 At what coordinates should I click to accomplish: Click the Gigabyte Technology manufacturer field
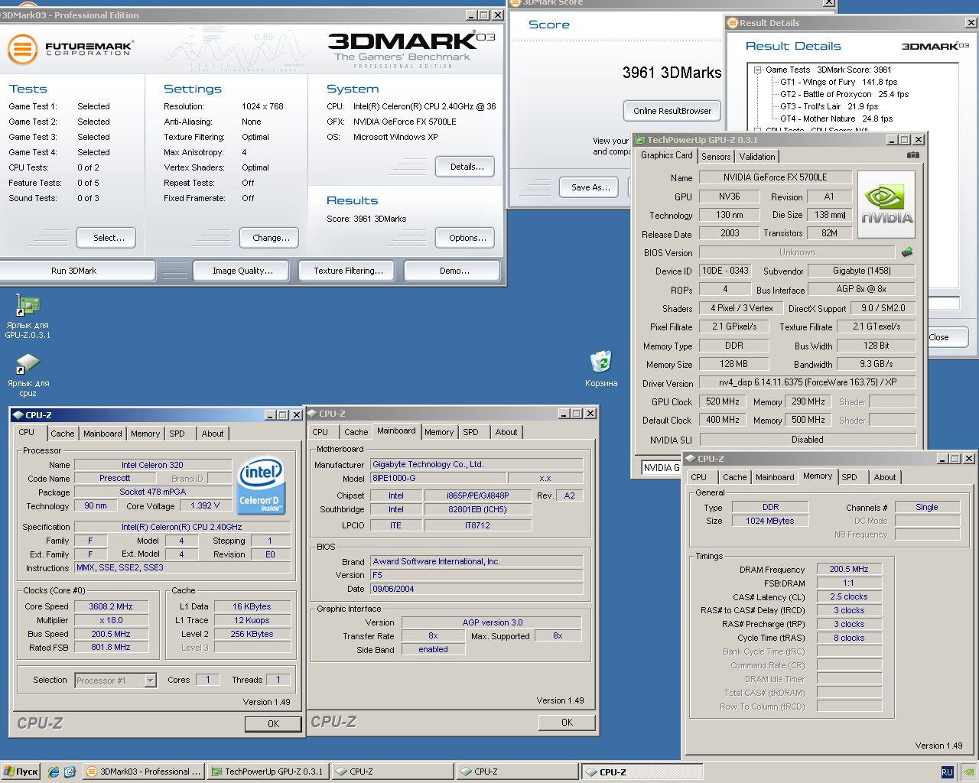[476, 464]
